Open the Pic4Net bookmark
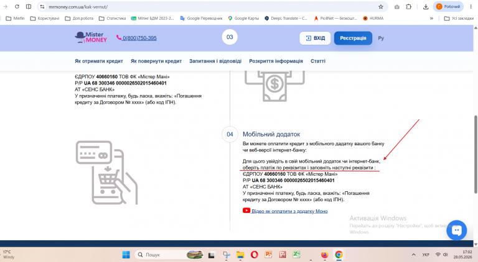This screenshot has height=262, width=478. click(335, 18)
